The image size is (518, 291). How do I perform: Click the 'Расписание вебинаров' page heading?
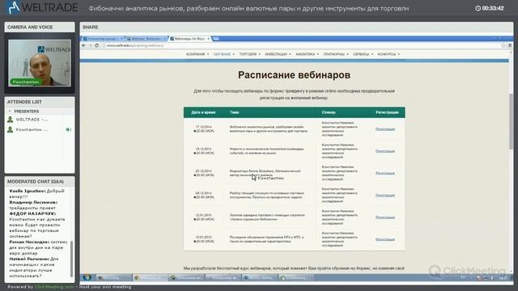tap(294, 75)
